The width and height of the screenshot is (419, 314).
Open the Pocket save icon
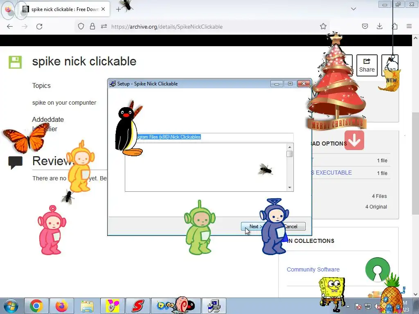click(x=365, y=26)
